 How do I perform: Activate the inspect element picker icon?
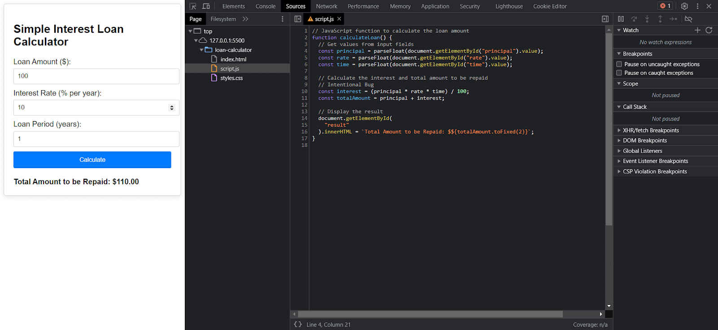(x=193, y=6)
